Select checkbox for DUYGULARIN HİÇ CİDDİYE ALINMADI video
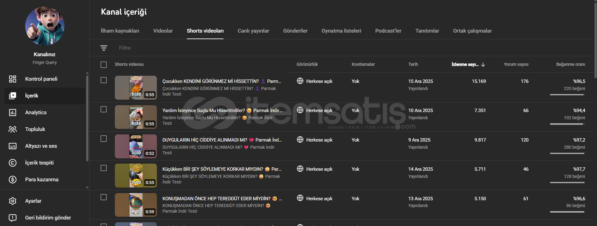 (104, 139)
